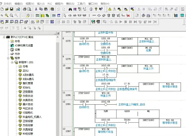The height and width of the screenshot is (136, 186).
Task: Collapse the 程序 tree node
Action: (x=8, y=58)
